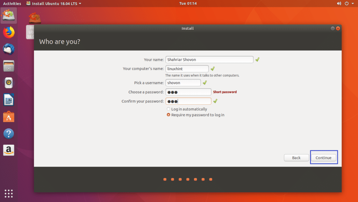Select "Log in automatically"

(168, 109)
